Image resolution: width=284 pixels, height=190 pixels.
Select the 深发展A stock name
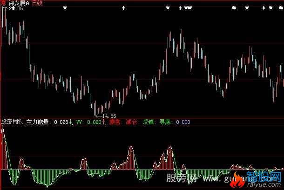(x=19, y=3)
